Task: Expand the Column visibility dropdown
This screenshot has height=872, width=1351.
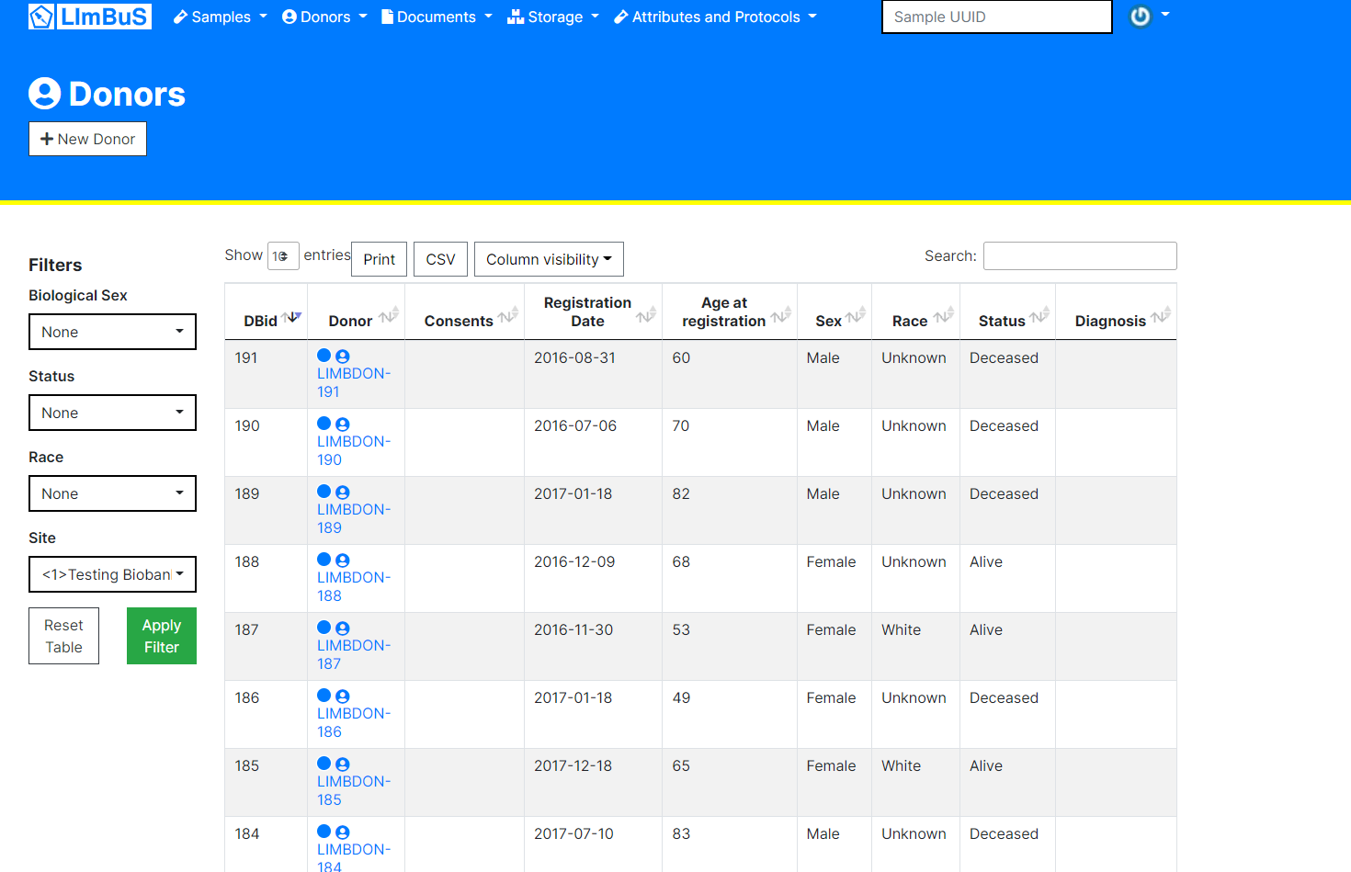Action: (x=549, y=258)
